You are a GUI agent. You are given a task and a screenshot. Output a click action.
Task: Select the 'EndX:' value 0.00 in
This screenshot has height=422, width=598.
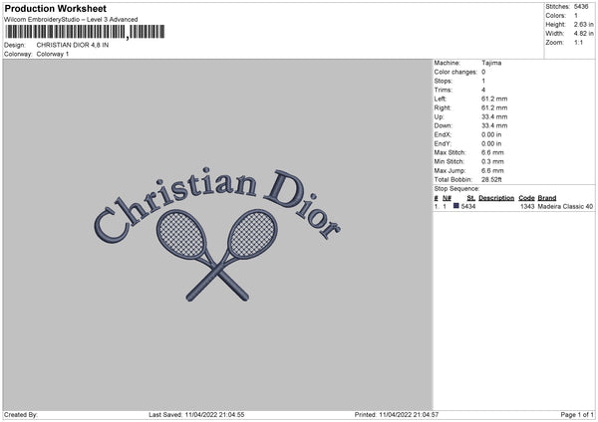(491, 134)
